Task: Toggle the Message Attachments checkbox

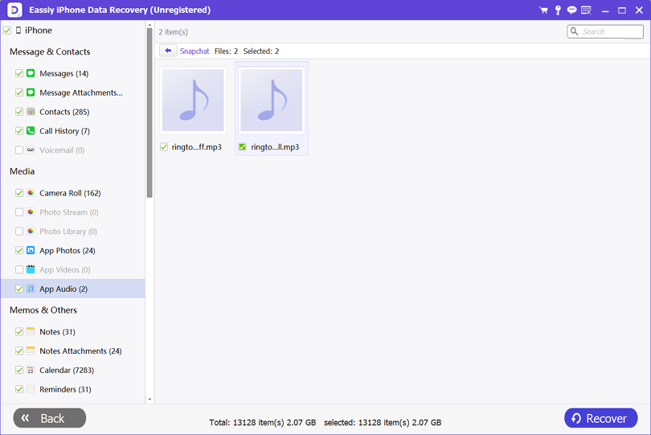Action: pos(19,92)
